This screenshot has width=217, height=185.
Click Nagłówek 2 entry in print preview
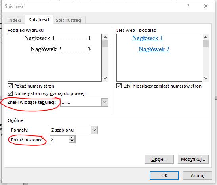coord(61,49)
